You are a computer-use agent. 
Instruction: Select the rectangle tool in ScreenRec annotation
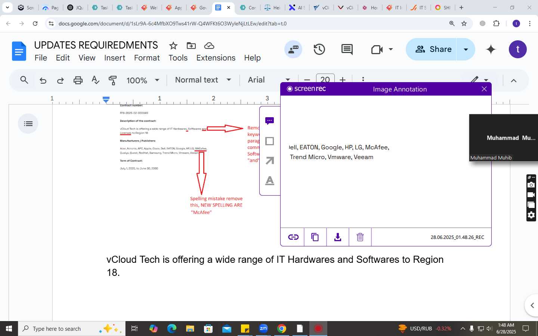tap(270, 141)
